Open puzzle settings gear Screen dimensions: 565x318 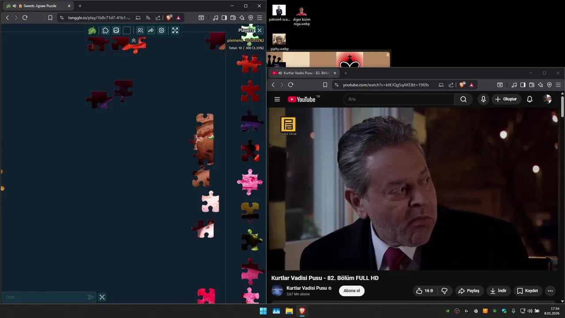[x=162, y=30]
